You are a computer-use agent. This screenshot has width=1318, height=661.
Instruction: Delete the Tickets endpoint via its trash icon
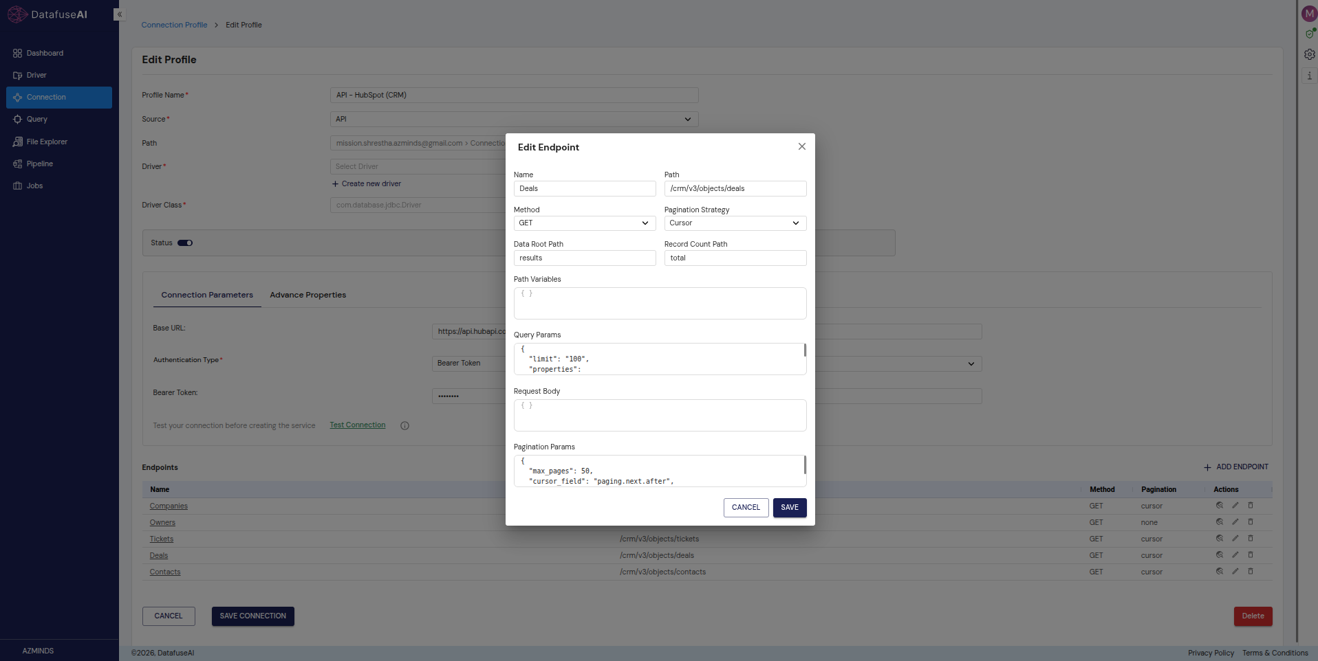pyautogui.click(x=1251, y=539)
